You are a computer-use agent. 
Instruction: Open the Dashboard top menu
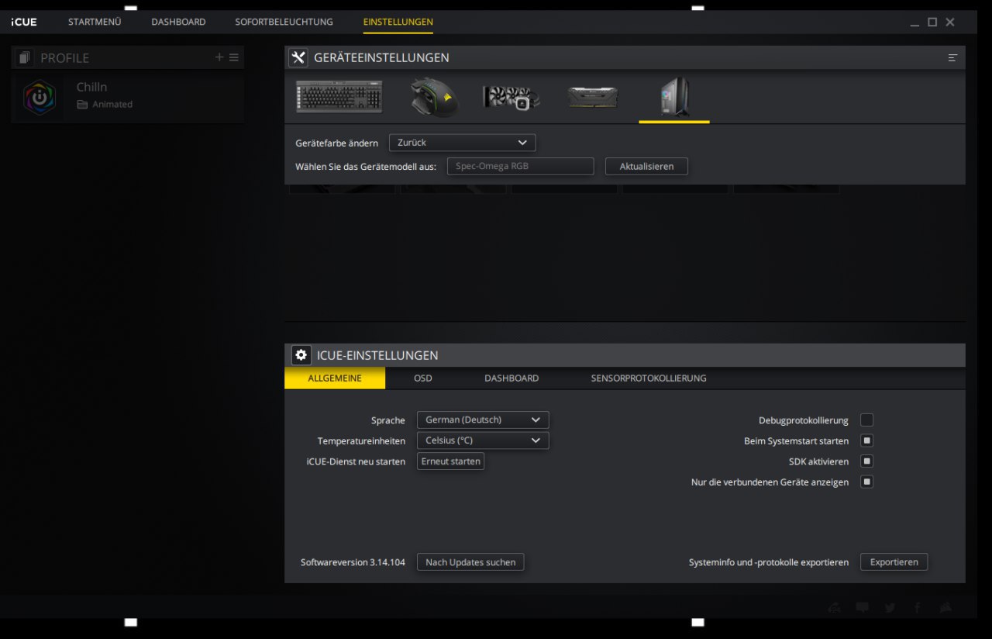point(178,22)
